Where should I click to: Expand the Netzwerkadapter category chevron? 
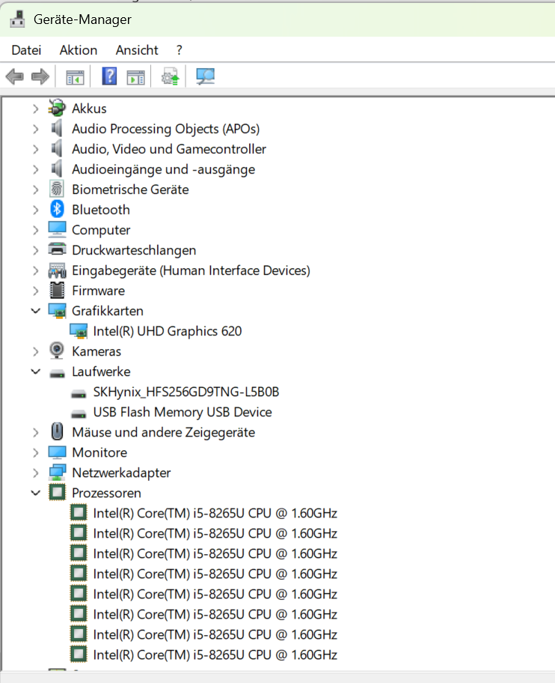[35, 473]
